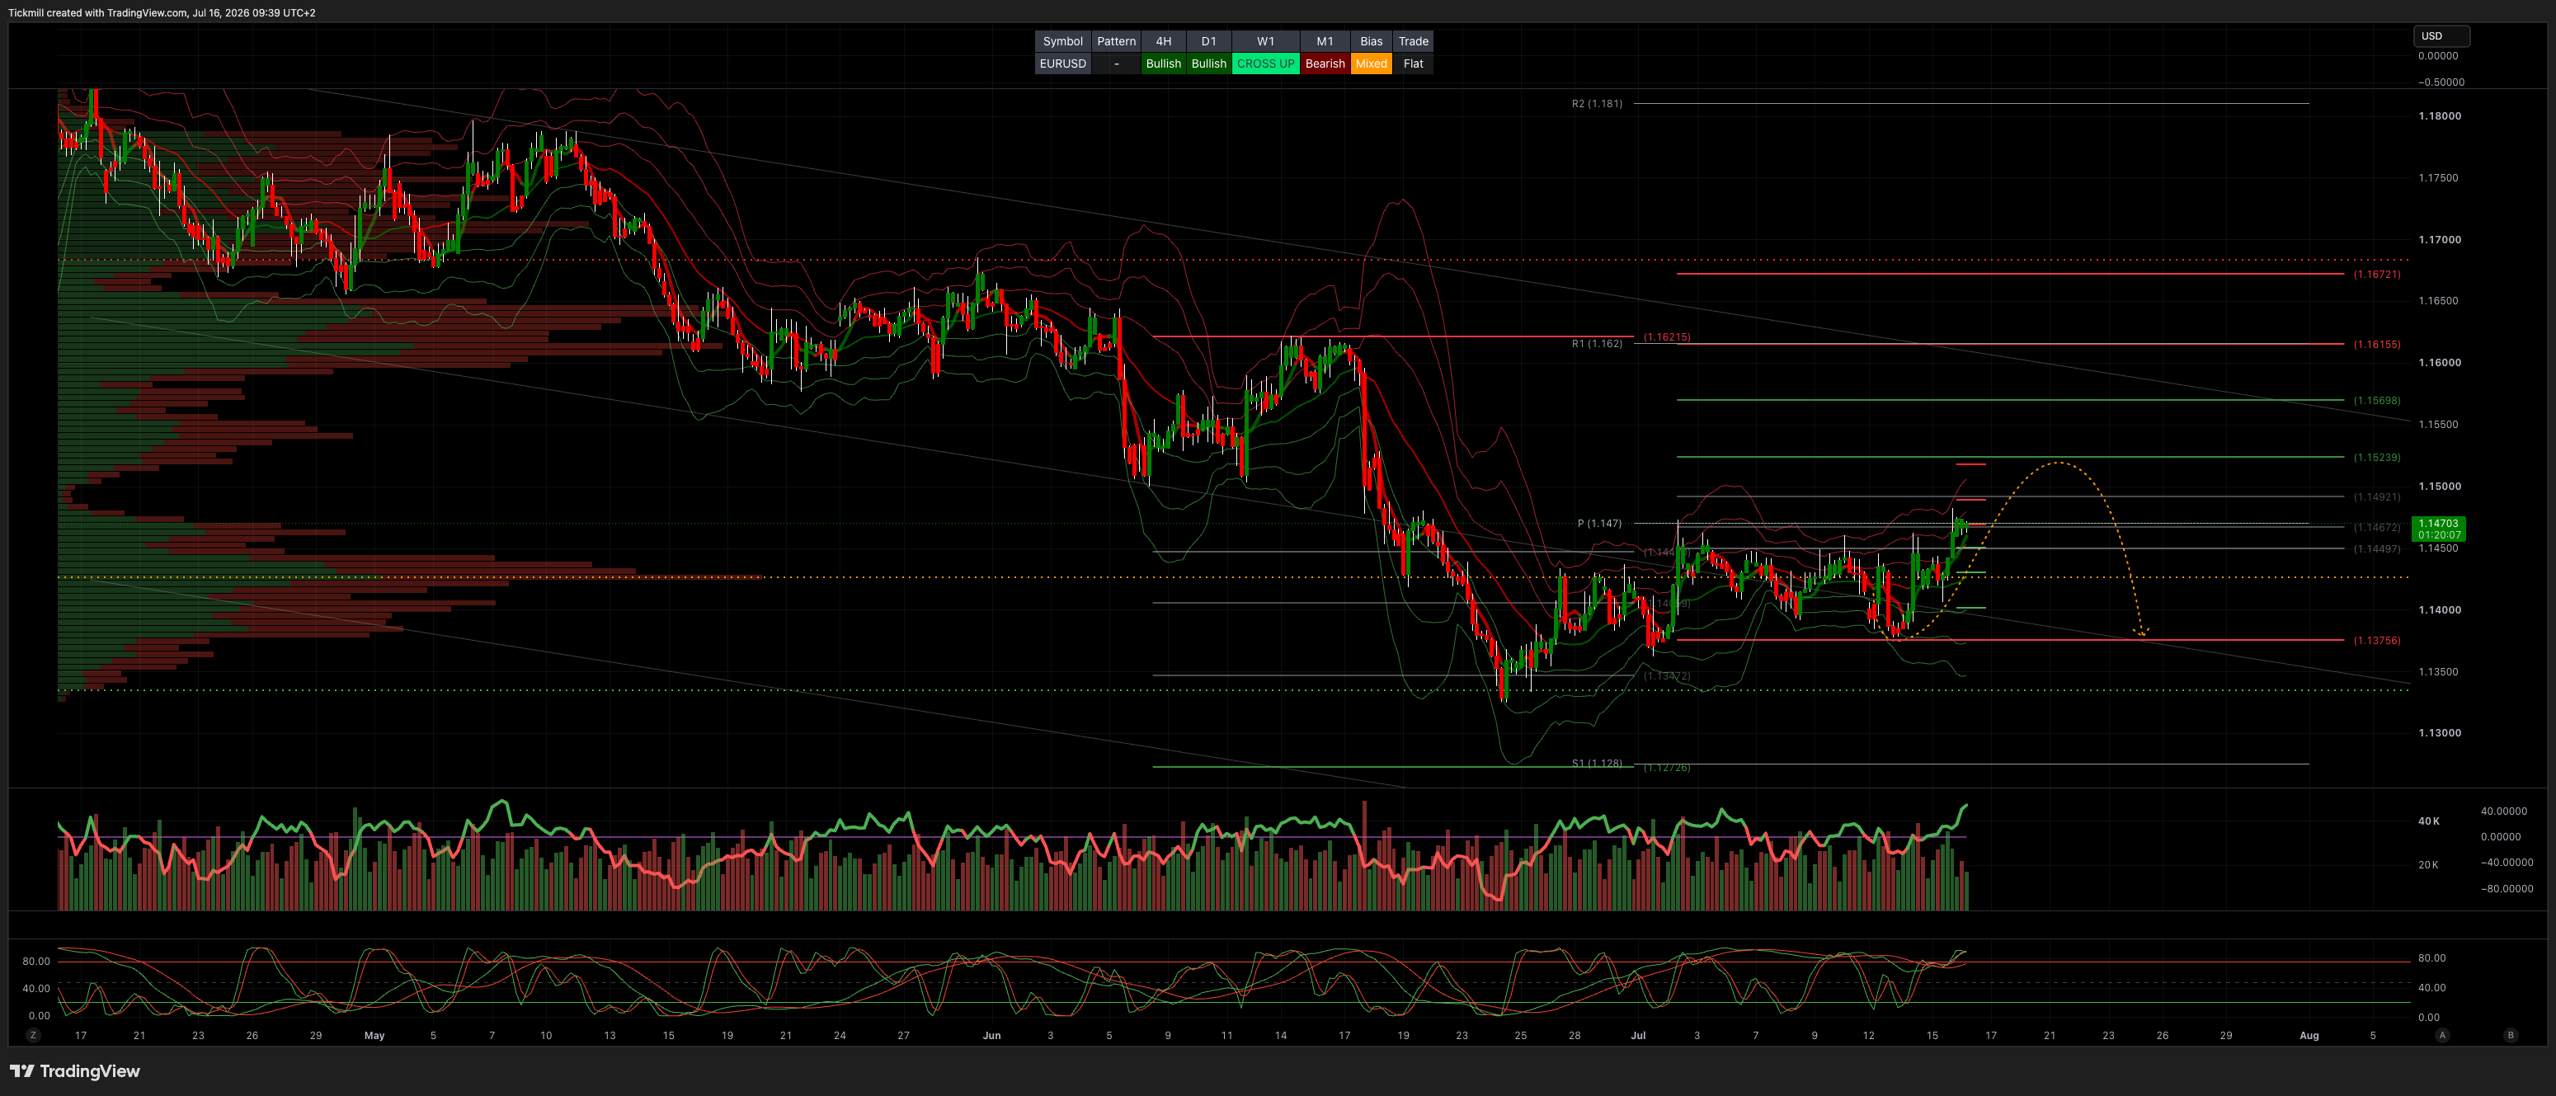This screenshot has width=2556, height=1096.
Task: Click the 1.18000 price axis label
Action: click(2439, 116)
